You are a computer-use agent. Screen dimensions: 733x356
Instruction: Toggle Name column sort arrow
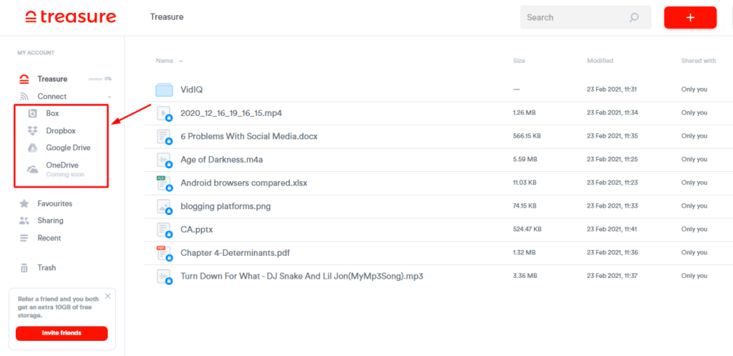point(180,61)
